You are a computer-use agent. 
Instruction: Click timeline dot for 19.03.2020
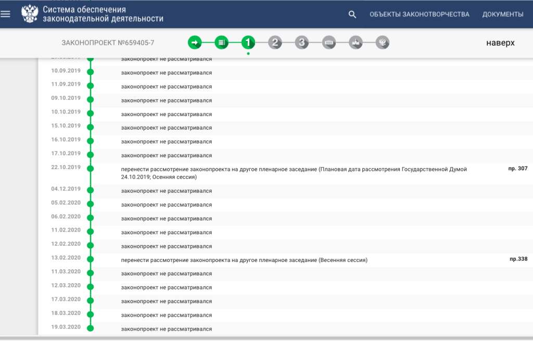click(90, 327)
